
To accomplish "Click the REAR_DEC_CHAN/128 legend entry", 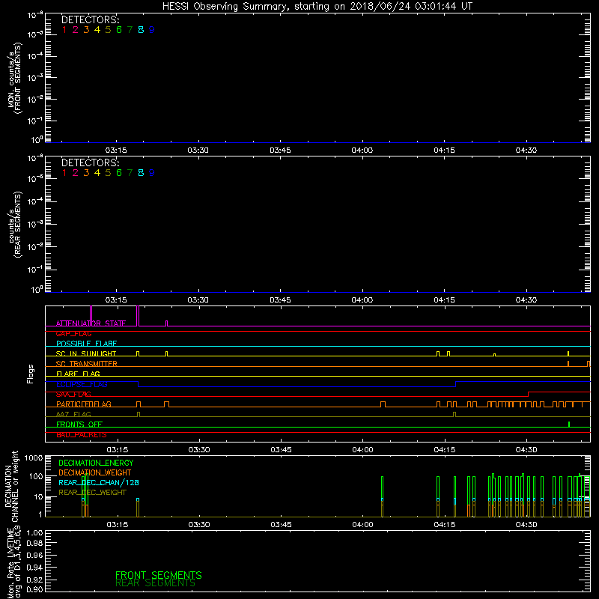I will (x=99, y=482).
